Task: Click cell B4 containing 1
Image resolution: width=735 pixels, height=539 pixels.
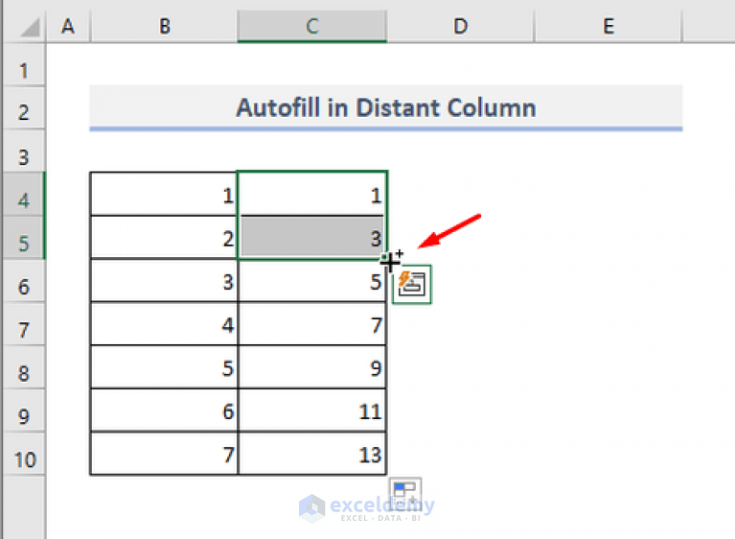Action: point(164,194)
